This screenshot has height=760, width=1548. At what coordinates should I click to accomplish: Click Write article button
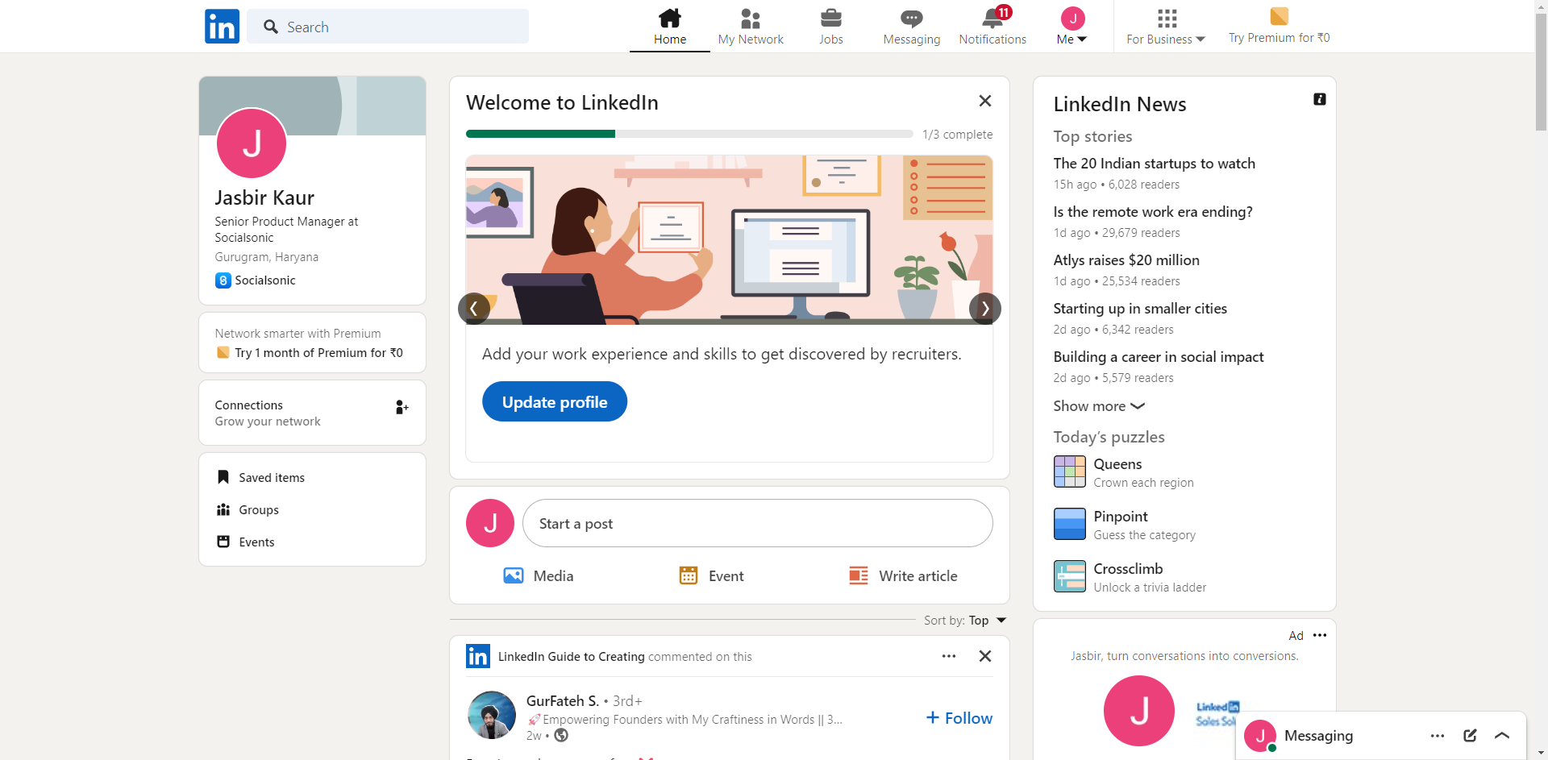pyautogui.click(x=903, y=576)
